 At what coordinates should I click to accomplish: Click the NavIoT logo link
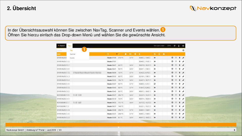click(x=61, y=46)
